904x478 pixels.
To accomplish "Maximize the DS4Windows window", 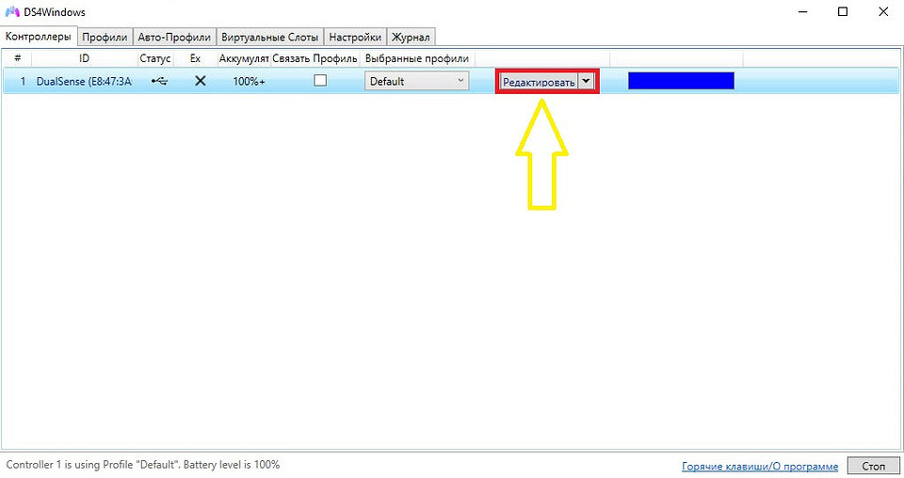I will (x=843, y=12).
